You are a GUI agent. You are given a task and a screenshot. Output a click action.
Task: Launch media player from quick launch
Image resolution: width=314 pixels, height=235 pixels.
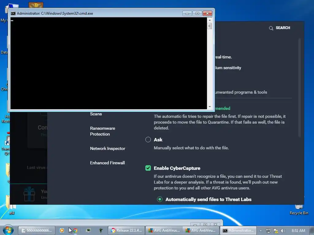pos(62,230)
